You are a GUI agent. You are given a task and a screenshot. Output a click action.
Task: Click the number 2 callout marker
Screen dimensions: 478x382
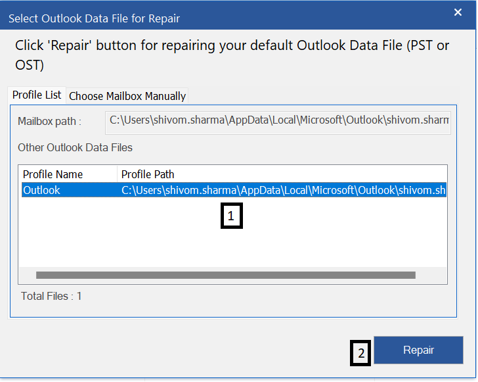click(360, 353)
